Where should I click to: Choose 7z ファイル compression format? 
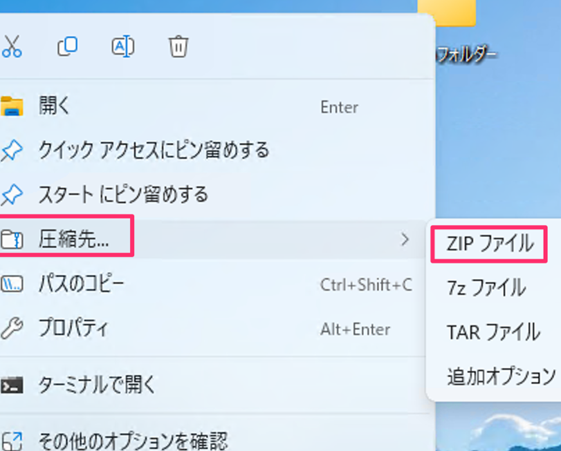click(486, 287)
